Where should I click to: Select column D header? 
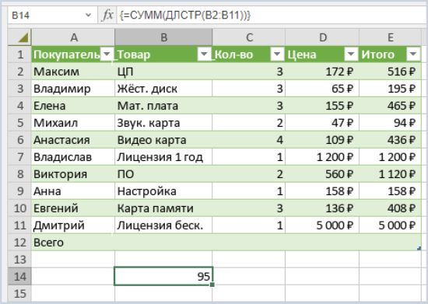[322, 37]
